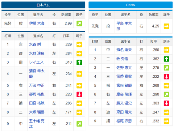
Task: Click the .260 batting average
Action: click(156, 50)
